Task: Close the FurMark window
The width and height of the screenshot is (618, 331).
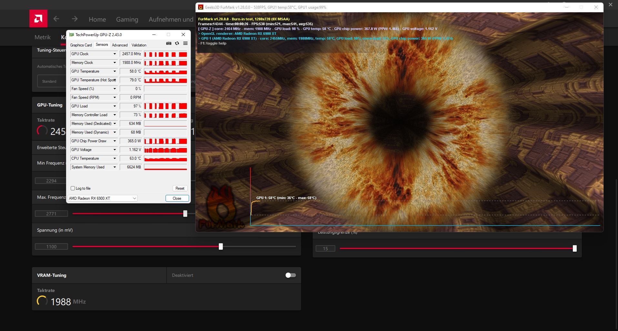Action: [x=596, y=7]
